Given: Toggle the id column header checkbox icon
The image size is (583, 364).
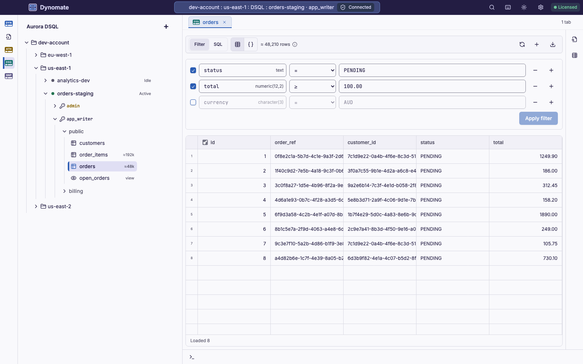Looking at the screenshot, I should [x=205, y=142].
